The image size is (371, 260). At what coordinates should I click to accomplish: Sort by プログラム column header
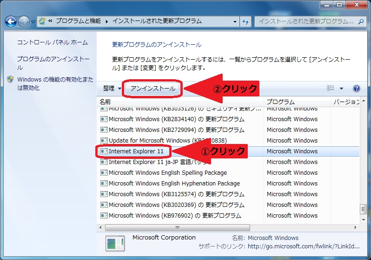pos(297,102)
